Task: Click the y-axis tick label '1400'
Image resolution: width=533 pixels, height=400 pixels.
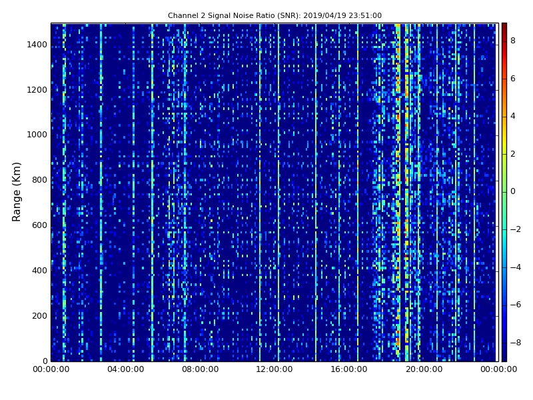Action: pos(37,45)
